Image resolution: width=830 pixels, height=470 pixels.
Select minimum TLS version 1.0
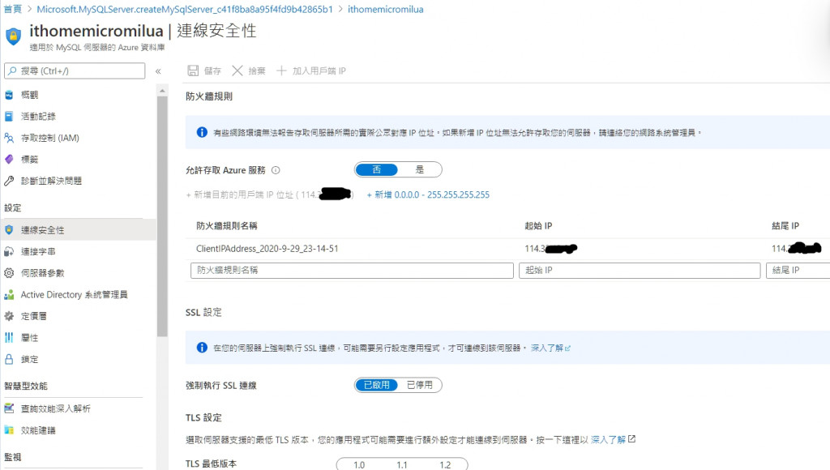[x=359, y=464]
